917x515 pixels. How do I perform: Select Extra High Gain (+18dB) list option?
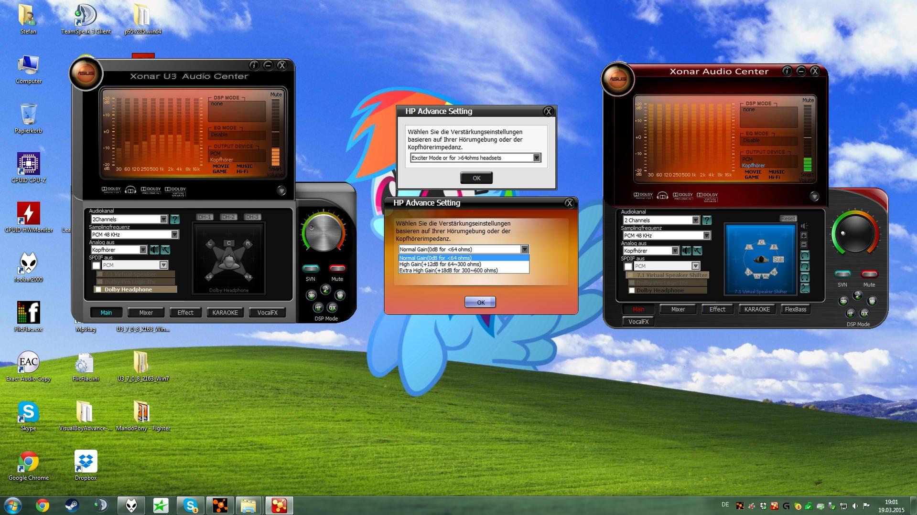[464, 270]
